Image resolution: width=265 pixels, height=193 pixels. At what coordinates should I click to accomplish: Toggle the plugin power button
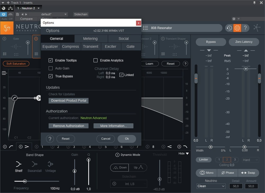coord(3,14)
